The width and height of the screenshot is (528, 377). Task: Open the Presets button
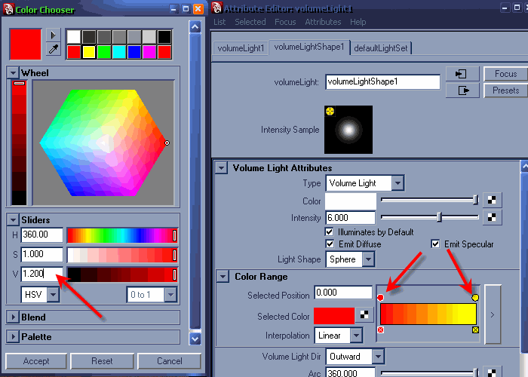pyautogui.click(x=505, y=90)
